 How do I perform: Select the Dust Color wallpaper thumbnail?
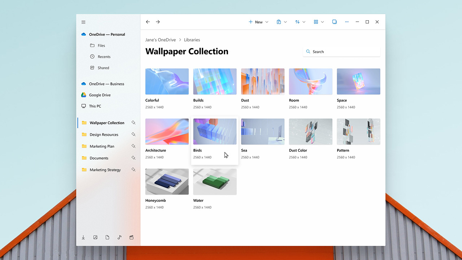[x=310, y=131]
